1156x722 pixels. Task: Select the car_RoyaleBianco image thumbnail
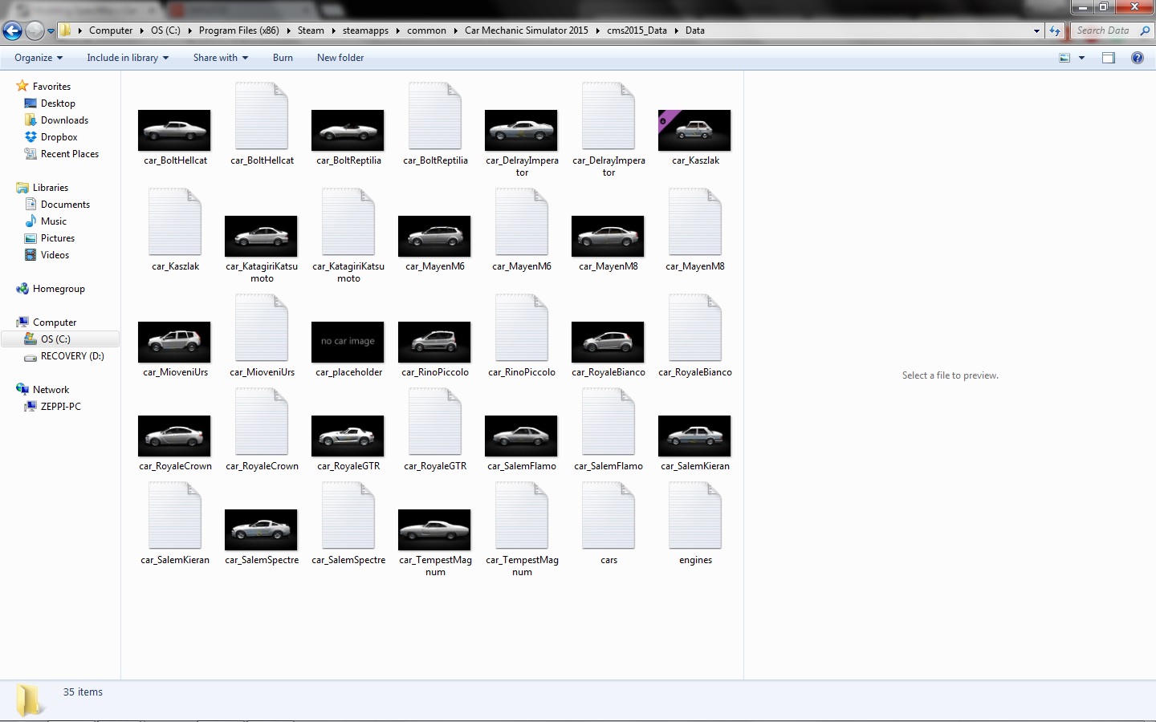608,342
